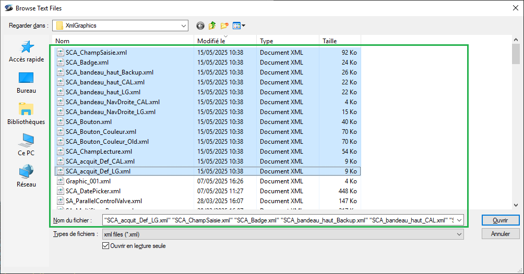Select the Graphic_001.xml file

tap(88, 181)
